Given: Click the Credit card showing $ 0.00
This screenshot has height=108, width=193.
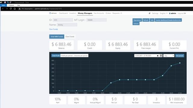Looking at the screenshot, I should [x=90, y=45].
